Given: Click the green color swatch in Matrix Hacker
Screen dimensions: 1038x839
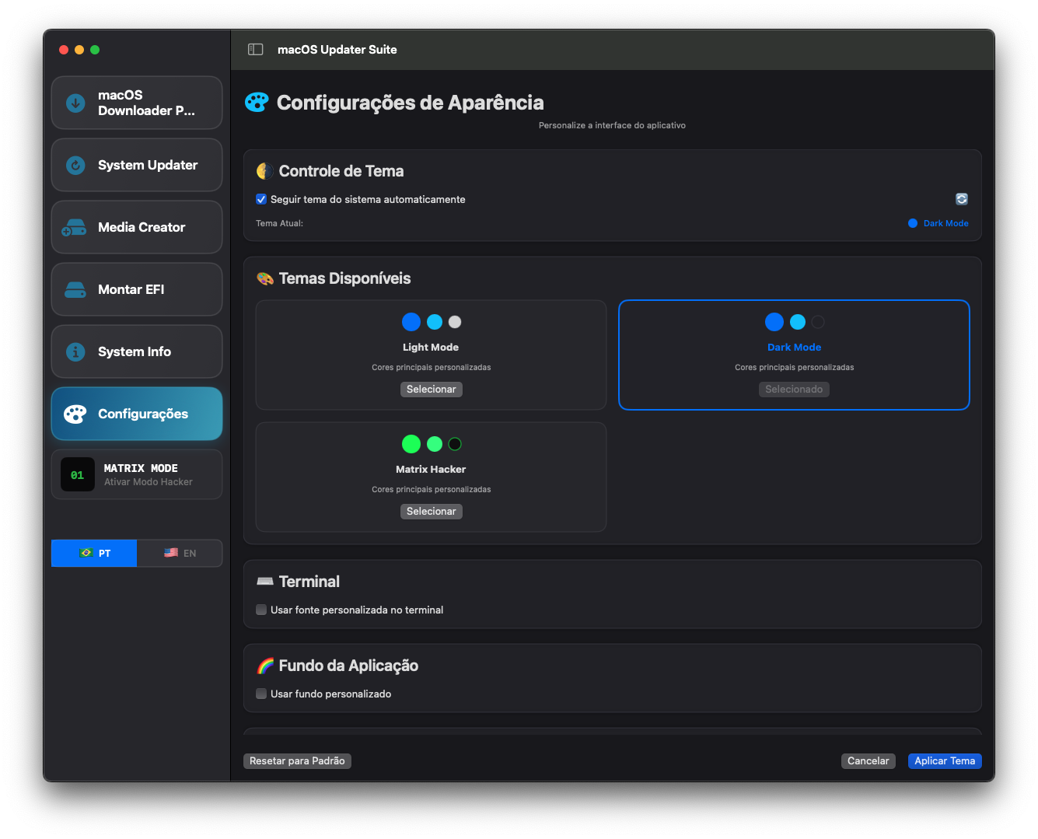Looking at the screenshot, I should pyautogui.click(x=411, y=443).
